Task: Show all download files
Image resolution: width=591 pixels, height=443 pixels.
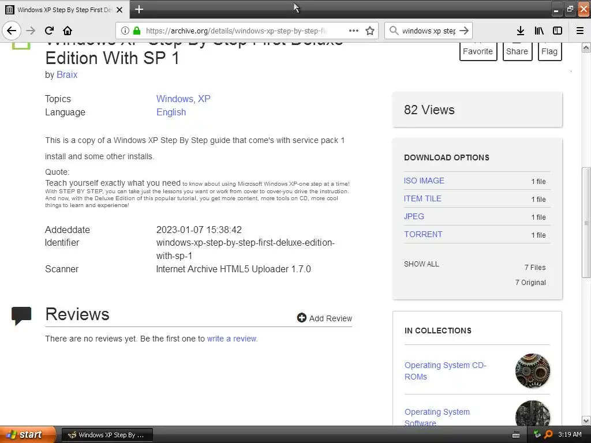Action: [x=421, y=264]
